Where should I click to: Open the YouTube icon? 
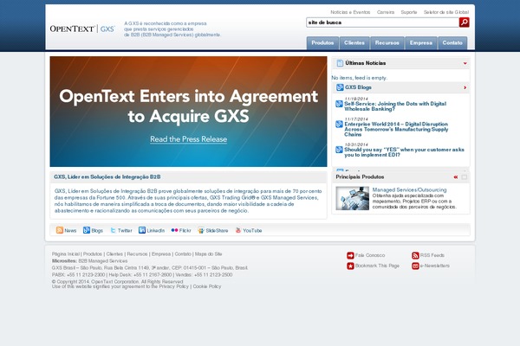pos(238,230)
